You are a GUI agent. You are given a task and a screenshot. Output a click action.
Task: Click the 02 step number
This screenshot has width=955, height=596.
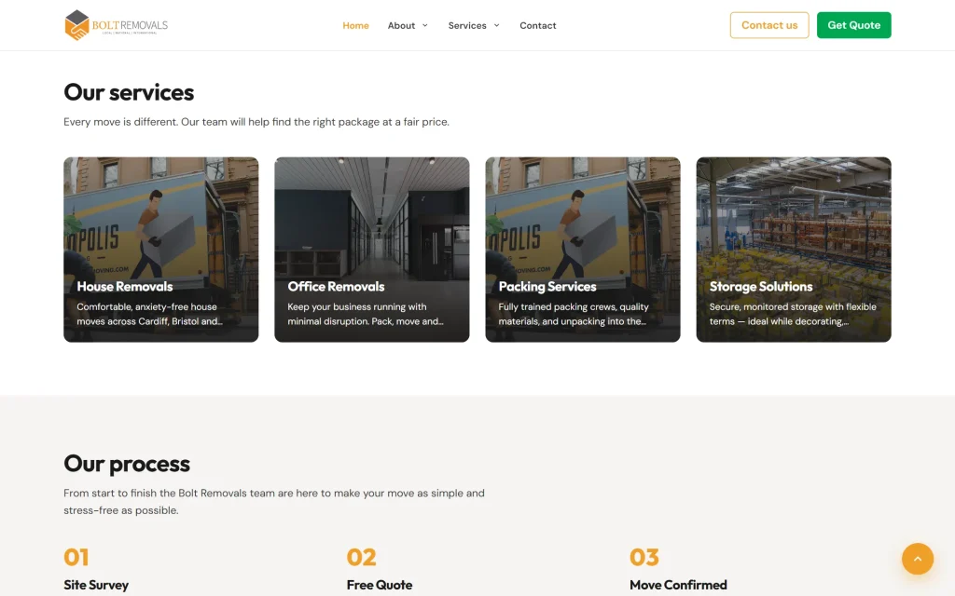click(x=361, y=557)
